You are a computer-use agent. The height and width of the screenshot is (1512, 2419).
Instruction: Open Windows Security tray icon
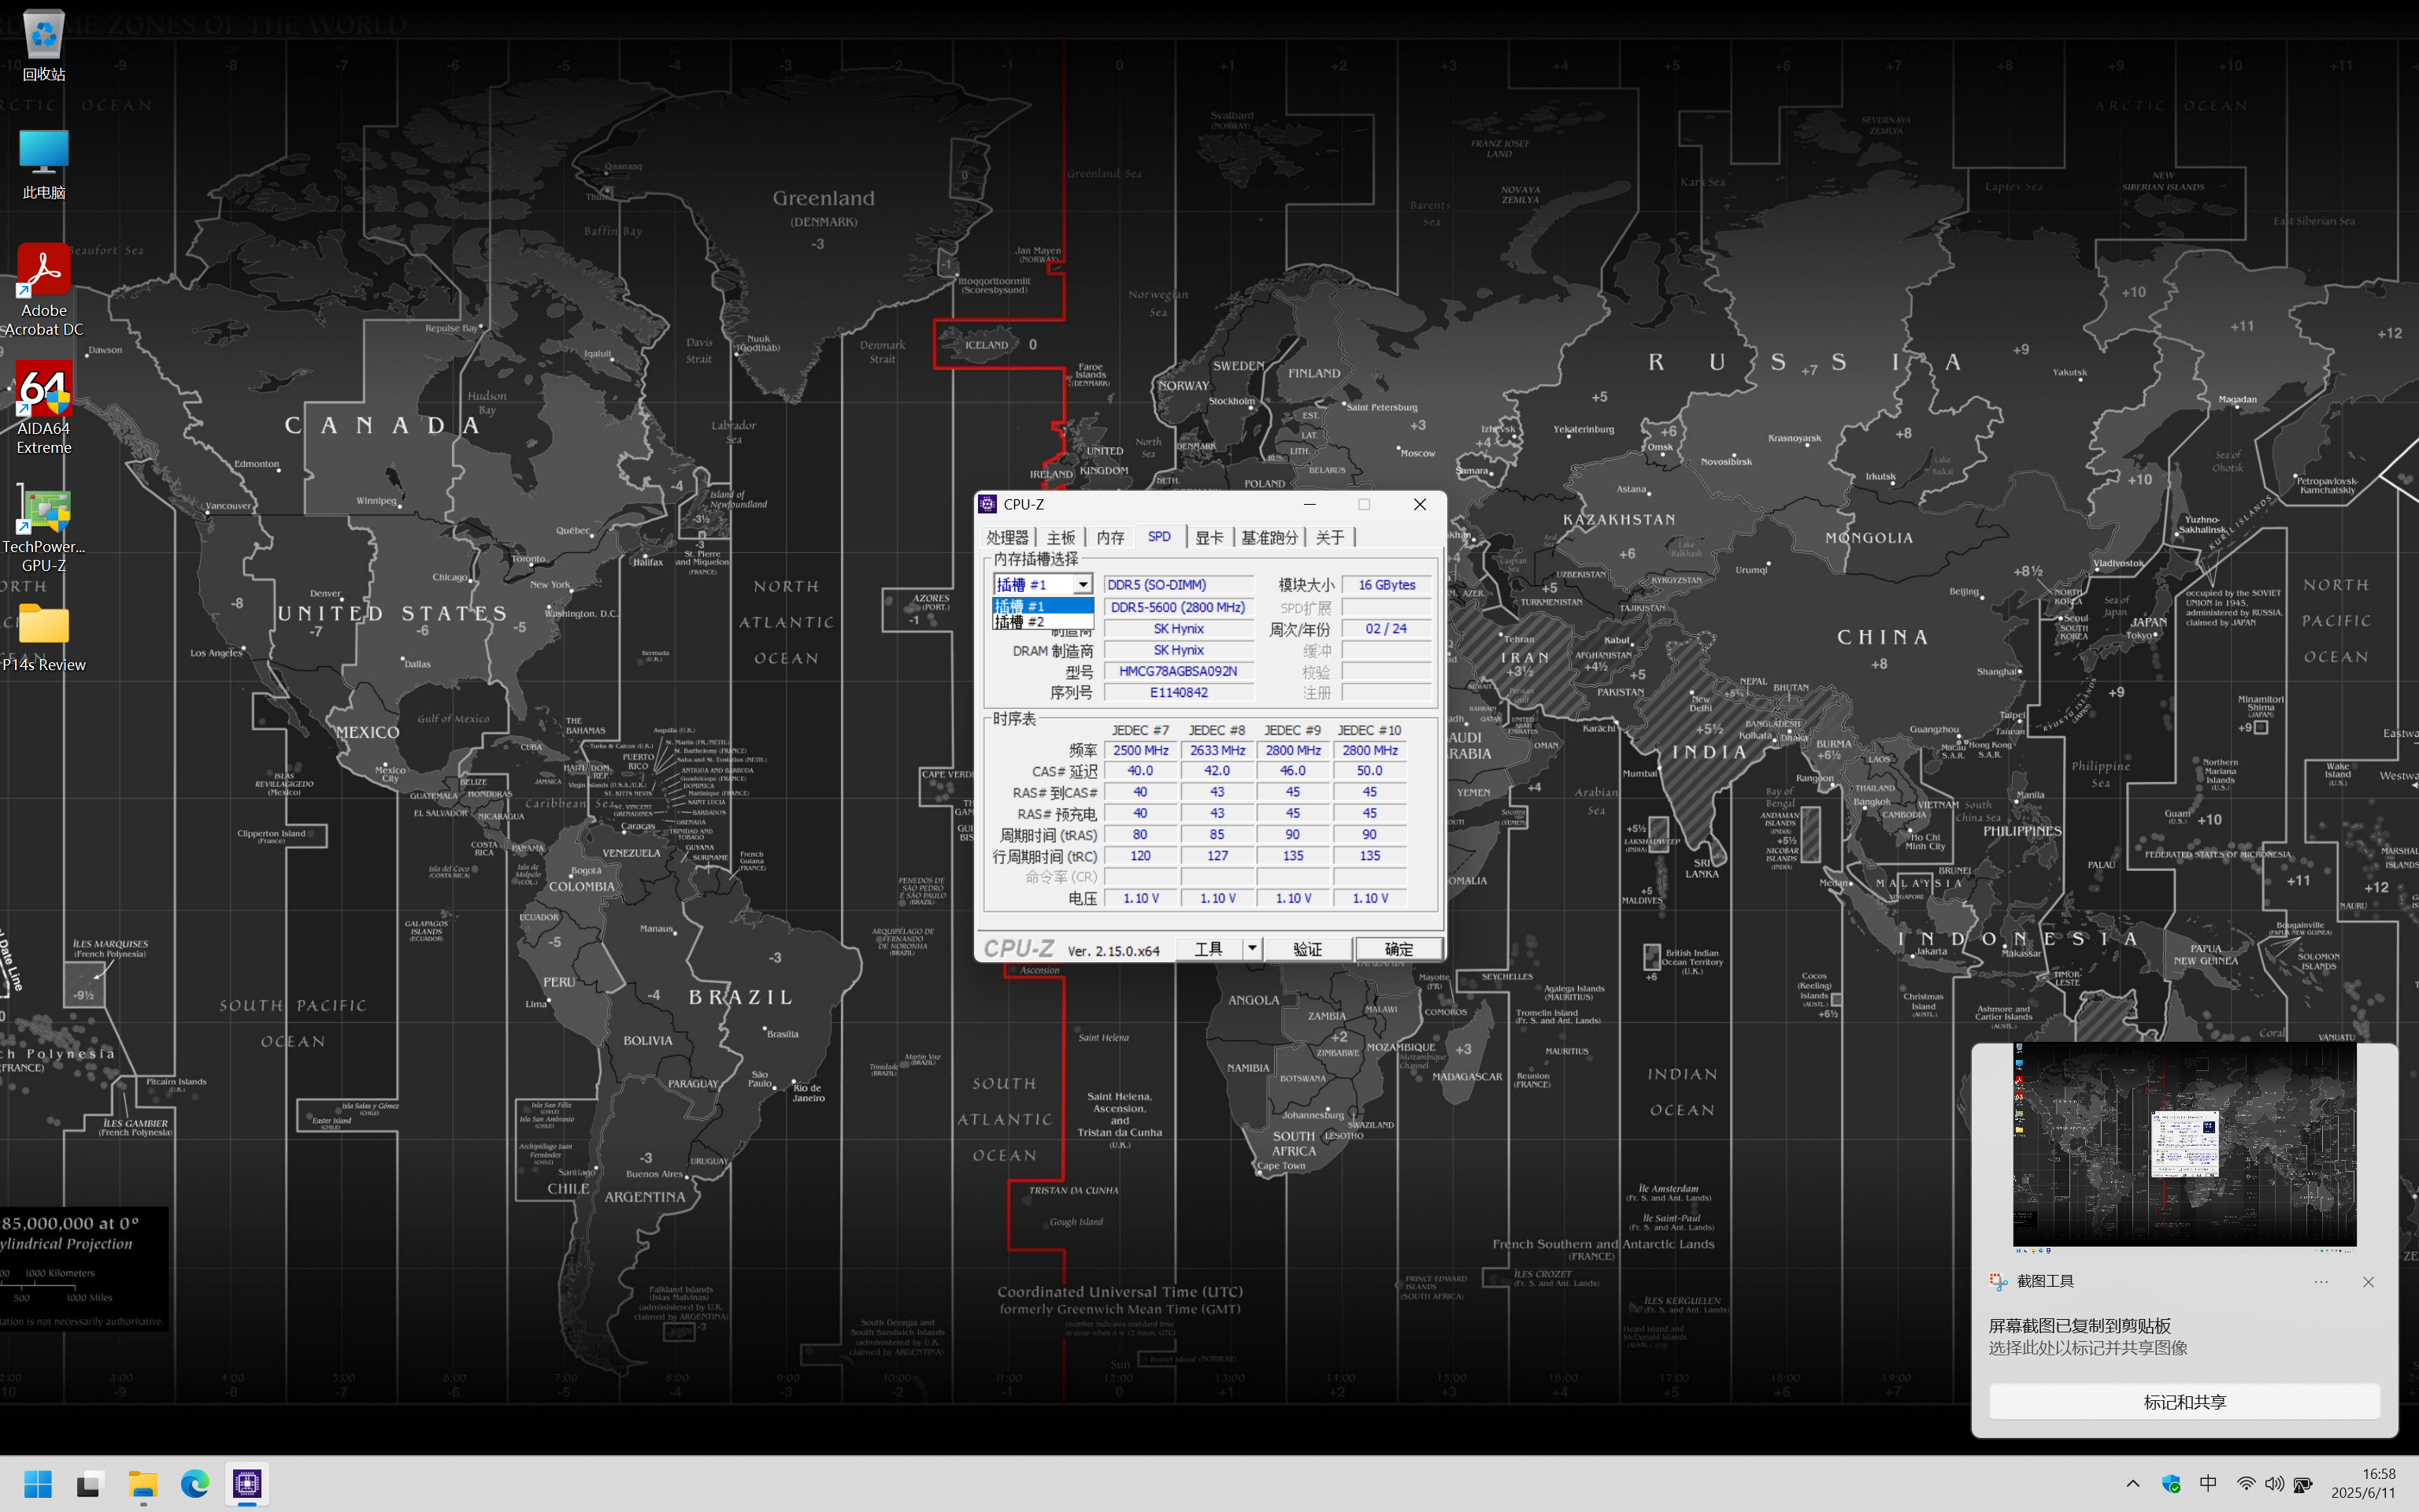2171,1484
